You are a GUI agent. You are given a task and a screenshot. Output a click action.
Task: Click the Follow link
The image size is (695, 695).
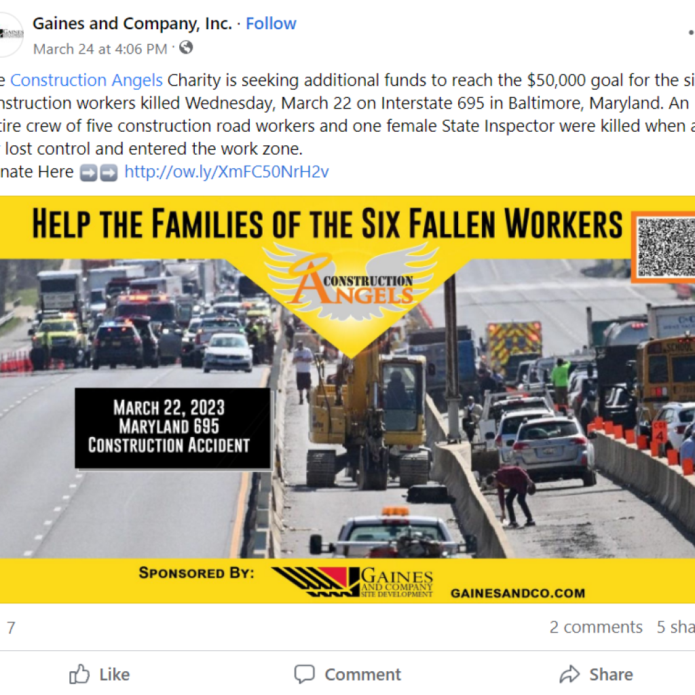click(x=271, y=24)
